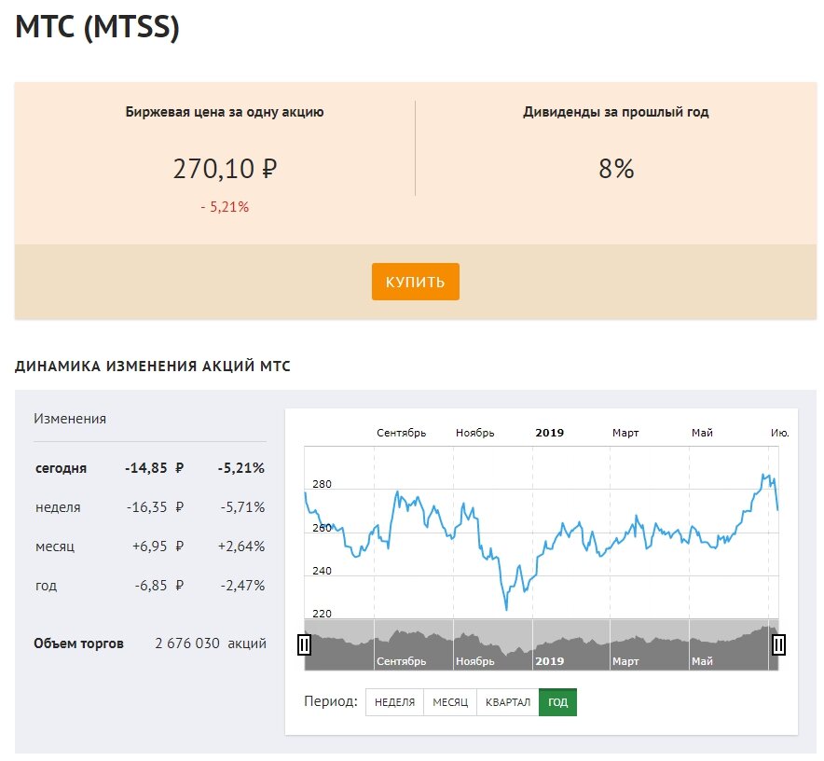
Task: Select the НЕДЕЛЯ period tab
Action: [x=394, y=702]
